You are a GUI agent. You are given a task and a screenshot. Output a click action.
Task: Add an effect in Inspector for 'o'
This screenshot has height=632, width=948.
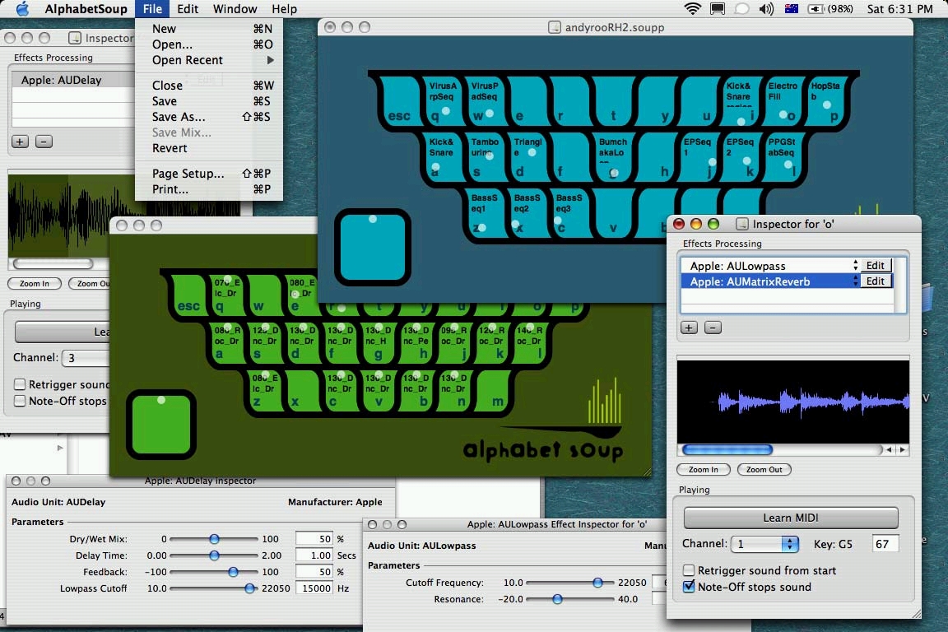pyautogui.click(x=689, y=328)
